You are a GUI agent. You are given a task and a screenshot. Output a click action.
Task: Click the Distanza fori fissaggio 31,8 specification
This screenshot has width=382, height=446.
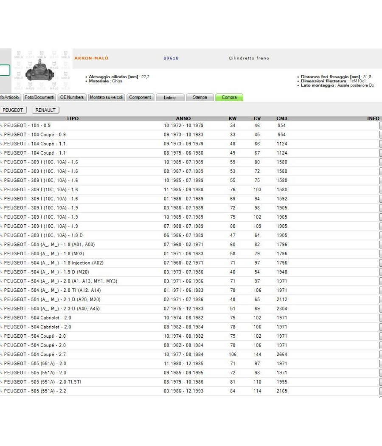[336, 77]
